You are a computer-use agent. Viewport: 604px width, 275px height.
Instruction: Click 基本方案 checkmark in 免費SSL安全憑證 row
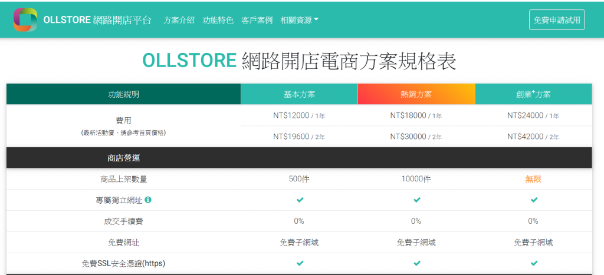coord(300,263)
